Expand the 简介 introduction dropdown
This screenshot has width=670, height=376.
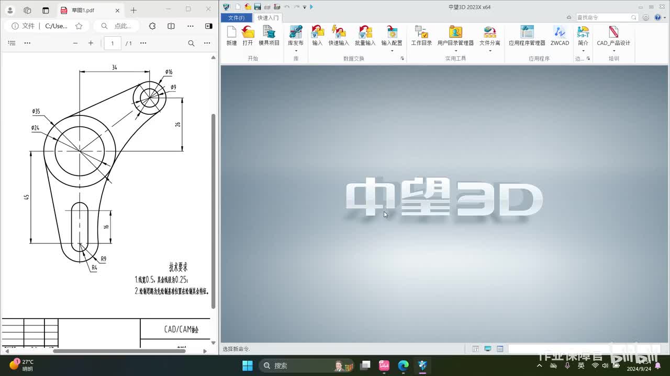583,51
